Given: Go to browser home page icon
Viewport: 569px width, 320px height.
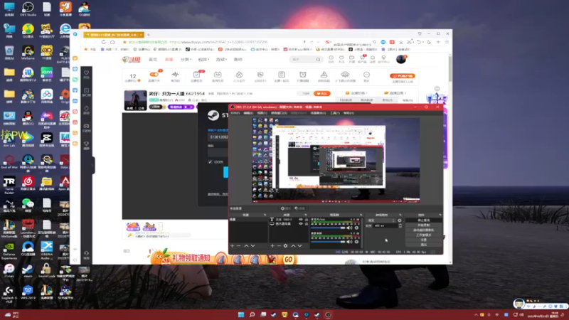Looking at the screenshot, I should (112, 42).
